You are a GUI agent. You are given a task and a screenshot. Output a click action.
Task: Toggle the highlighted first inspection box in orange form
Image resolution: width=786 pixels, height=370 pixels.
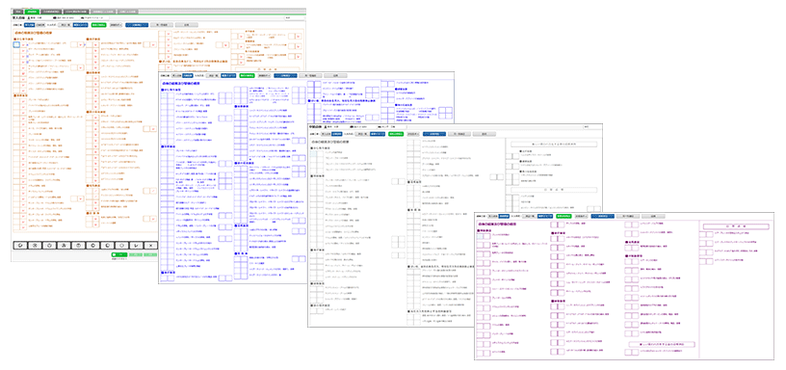point(16,44)
